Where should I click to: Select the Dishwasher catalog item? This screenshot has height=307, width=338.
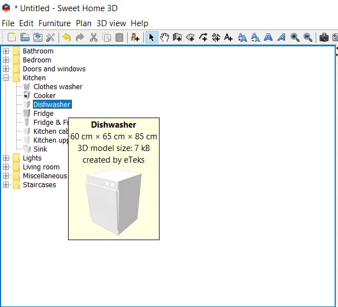pyautogui.click(x=52, y=104)
